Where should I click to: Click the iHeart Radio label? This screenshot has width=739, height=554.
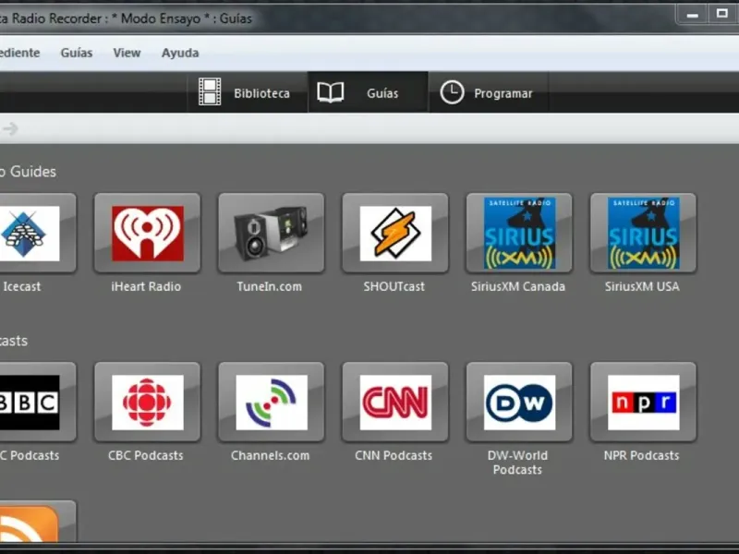pos(146,286)
